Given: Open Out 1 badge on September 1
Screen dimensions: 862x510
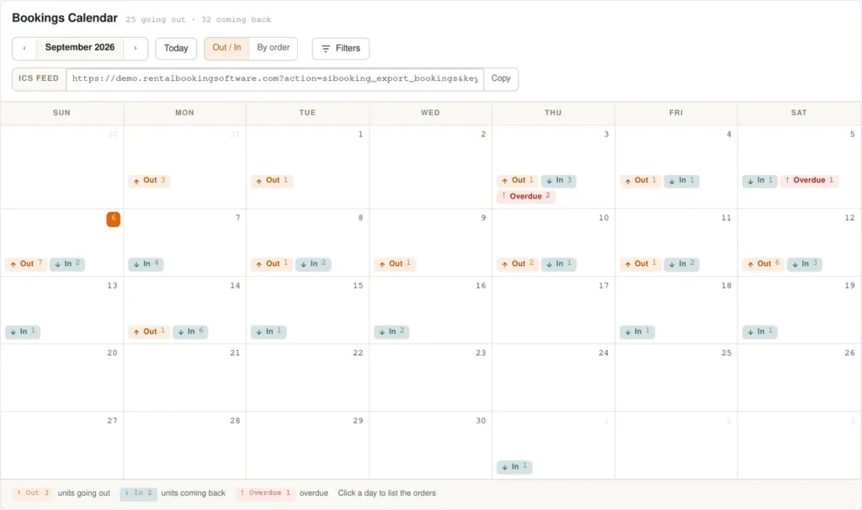Looking at the screenshot, I should [x=272, y=180].
